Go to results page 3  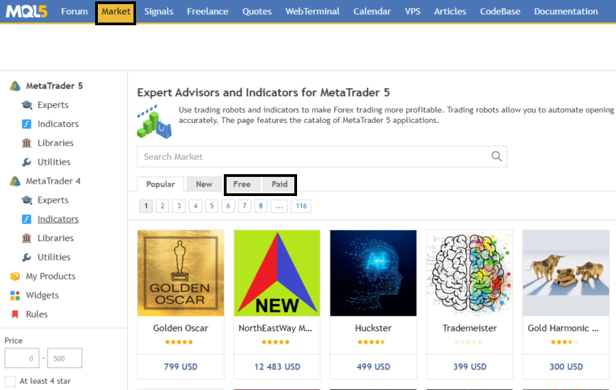tap(179, 206)
